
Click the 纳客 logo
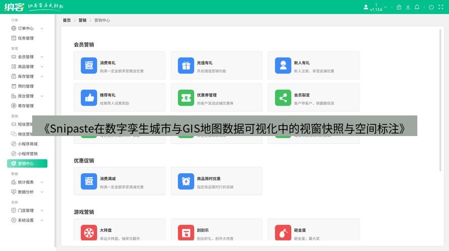click(x=14, y=7)
